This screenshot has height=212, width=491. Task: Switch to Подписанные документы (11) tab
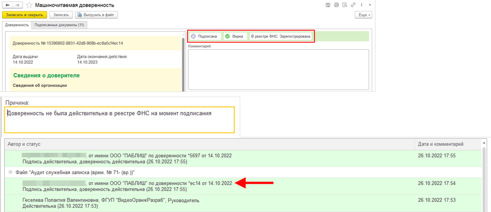[x=59, y=25]
